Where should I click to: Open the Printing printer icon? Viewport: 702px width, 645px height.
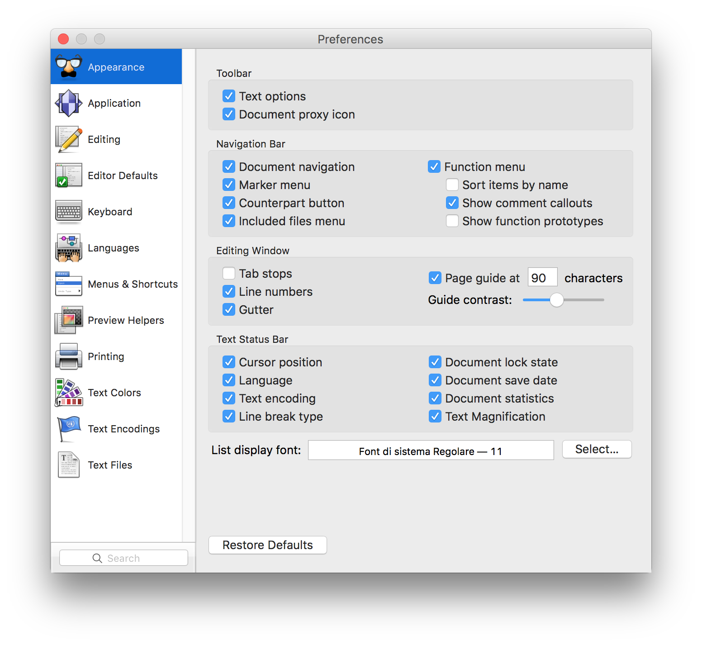[x=69, y=356]
